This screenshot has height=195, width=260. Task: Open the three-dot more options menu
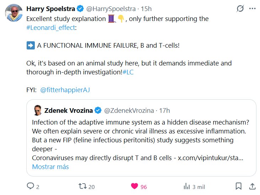[252, 9]
